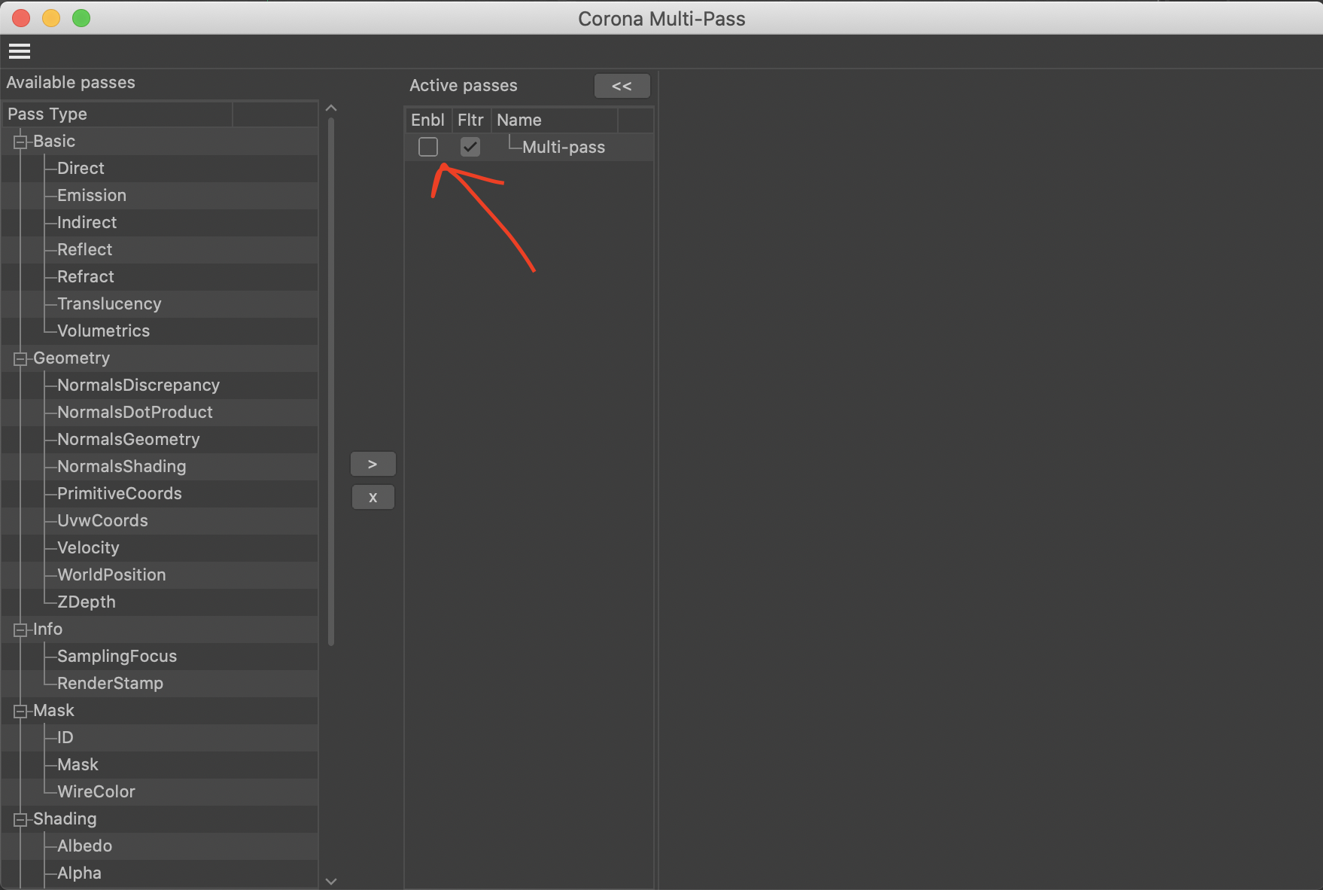Select the RenderStamp pass

pos(110,683)
